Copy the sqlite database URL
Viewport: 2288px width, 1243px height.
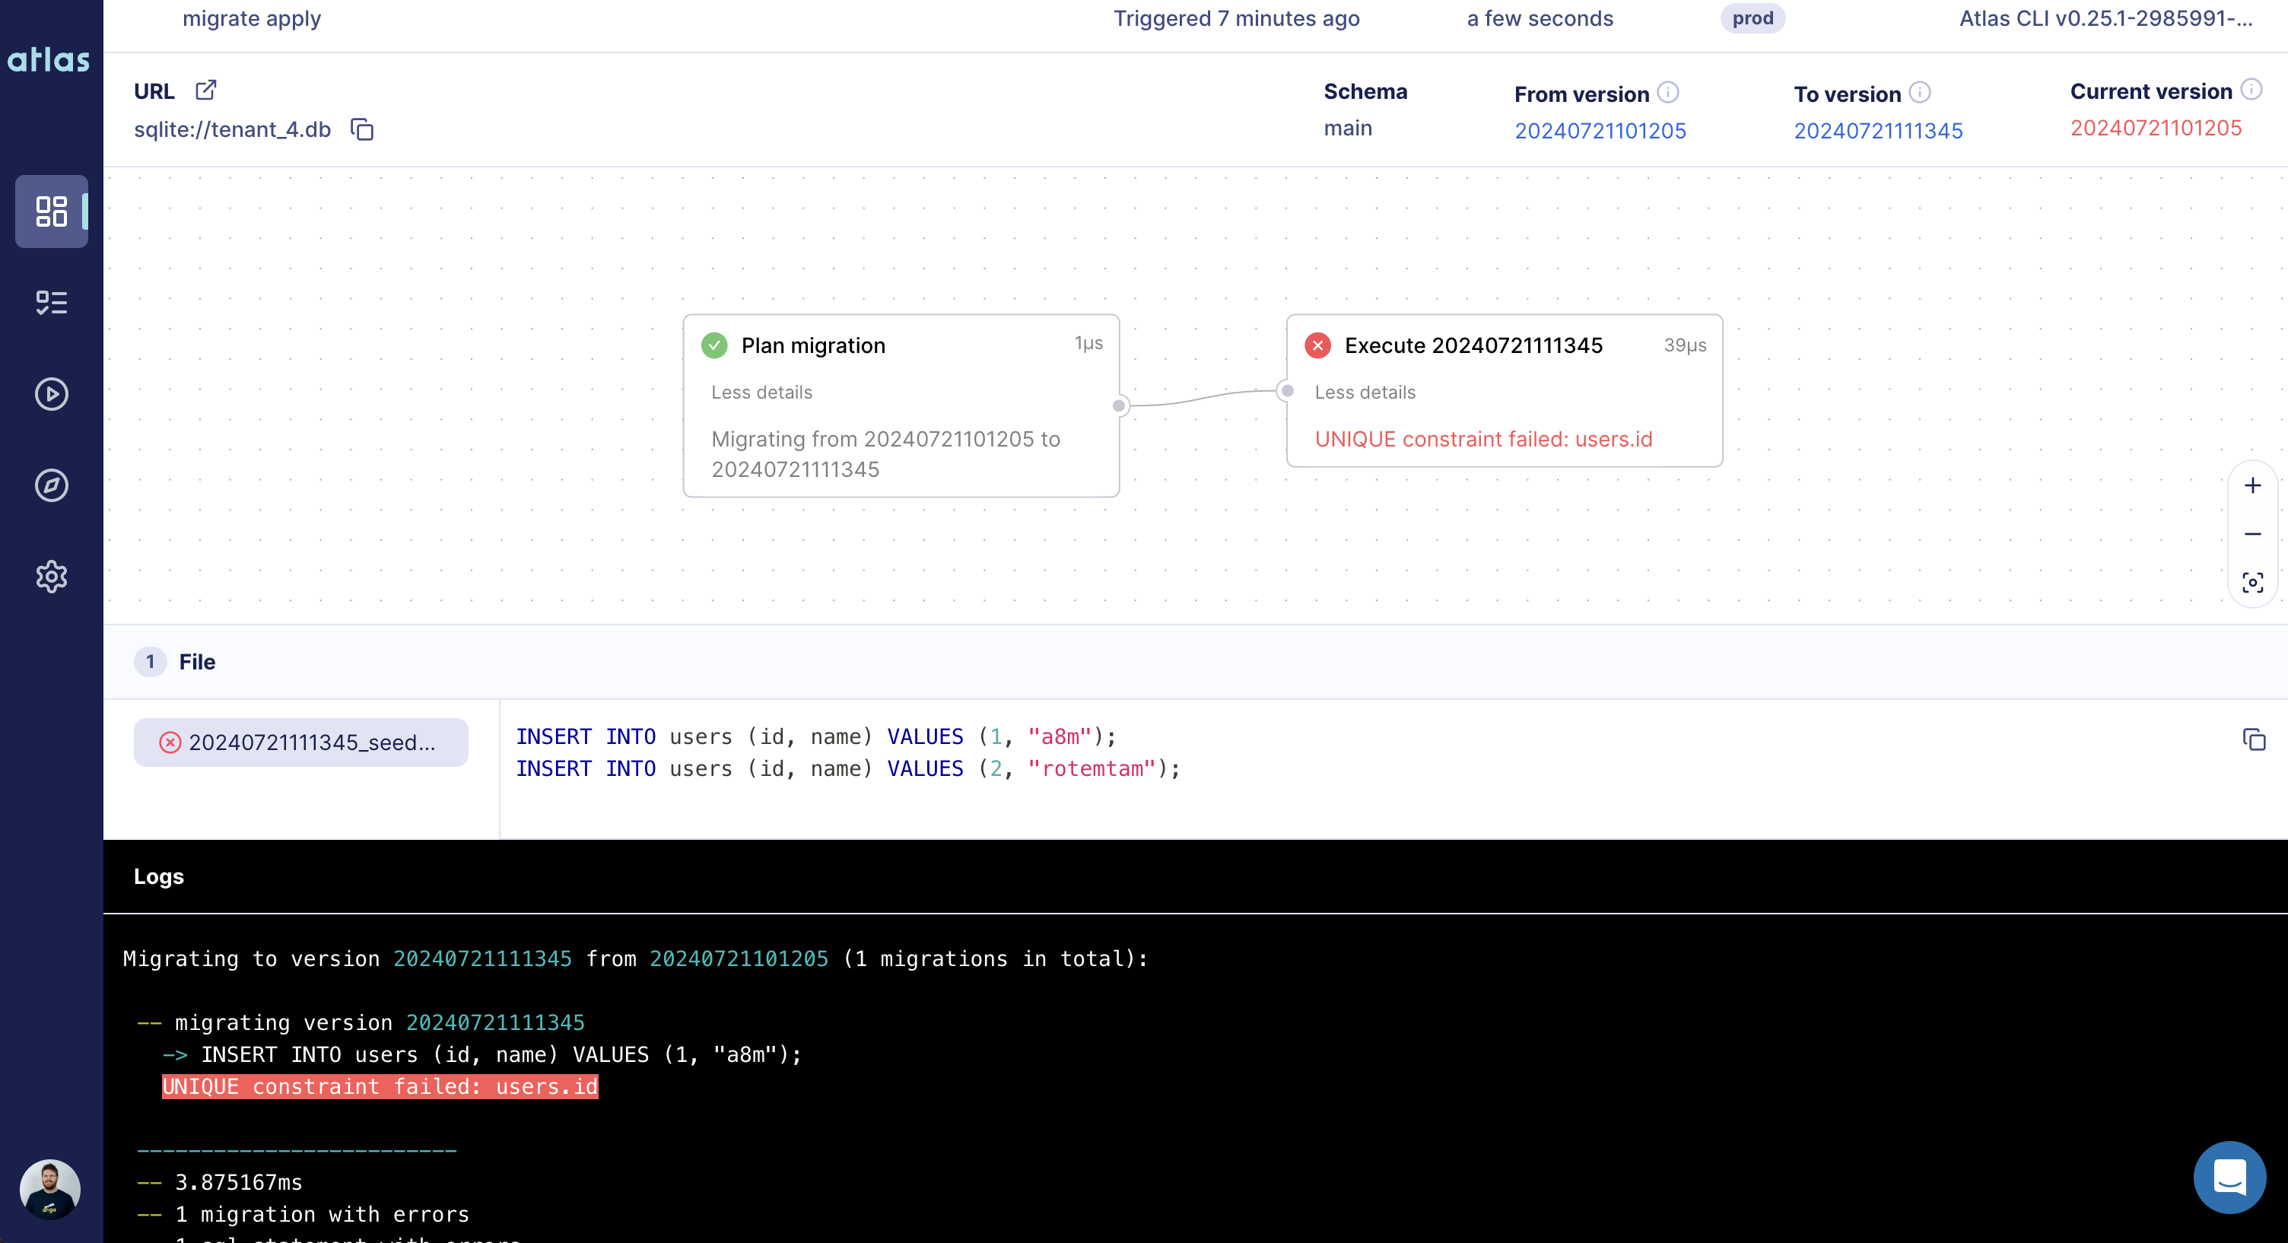tap(361, 130)
